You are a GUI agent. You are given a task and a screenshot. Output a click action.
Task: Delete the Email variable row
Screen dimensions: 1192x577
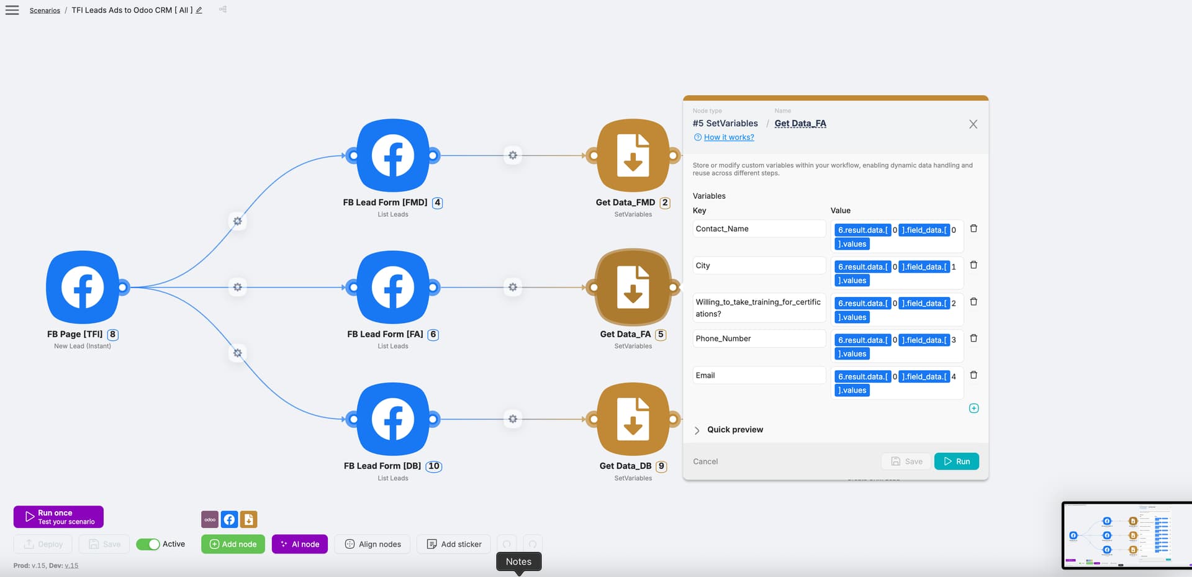(973, 375)
